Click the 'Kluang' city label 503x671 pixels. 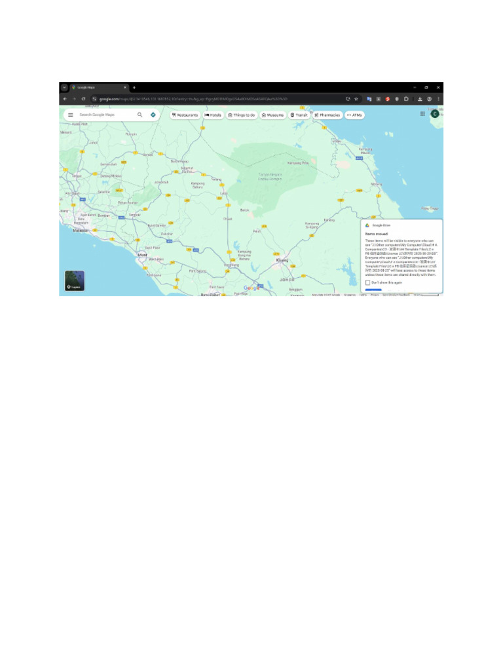coord(282,260)
